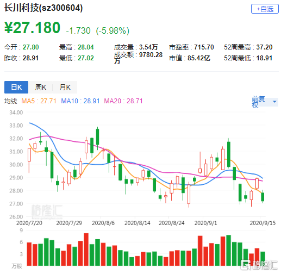Viewport: 281px width, 274px height.
Task: Click the current price ¥27.180
Action: coord(32,28)
